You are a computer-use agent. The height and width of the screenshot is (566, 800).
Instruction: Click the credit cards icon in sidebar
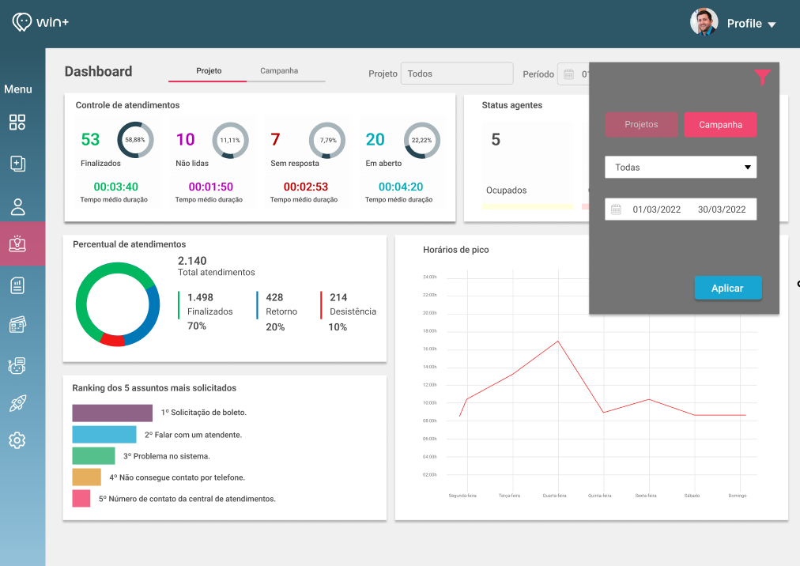coord(17,325)
